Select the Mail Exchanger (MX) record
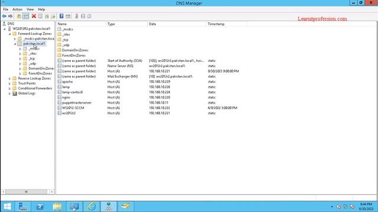The height and width of the screenshot is (212, 378). 122,77
